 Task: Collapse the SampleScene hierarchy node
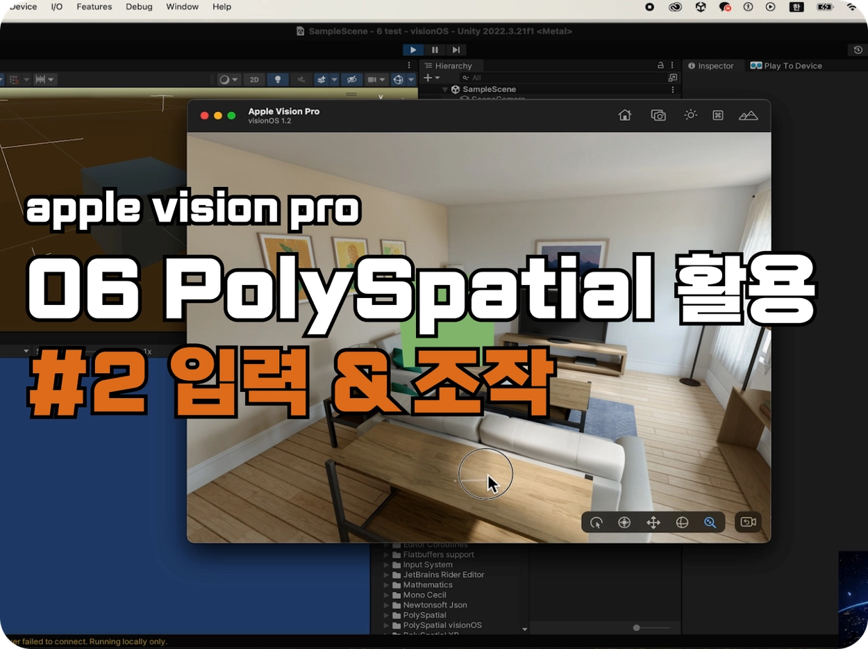[445, 90]
